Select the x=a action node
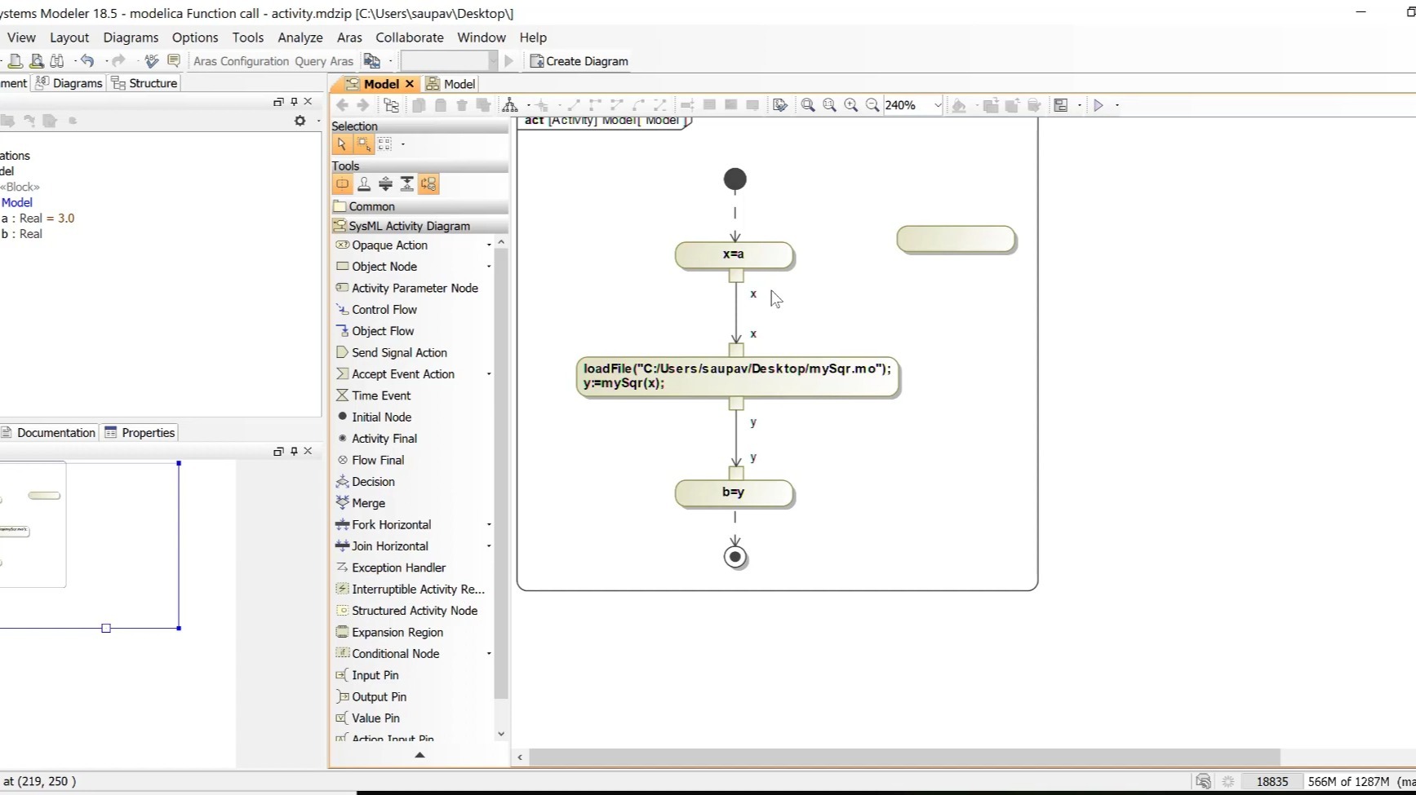This screenshot has width=1416, height=795. (734, 254)
